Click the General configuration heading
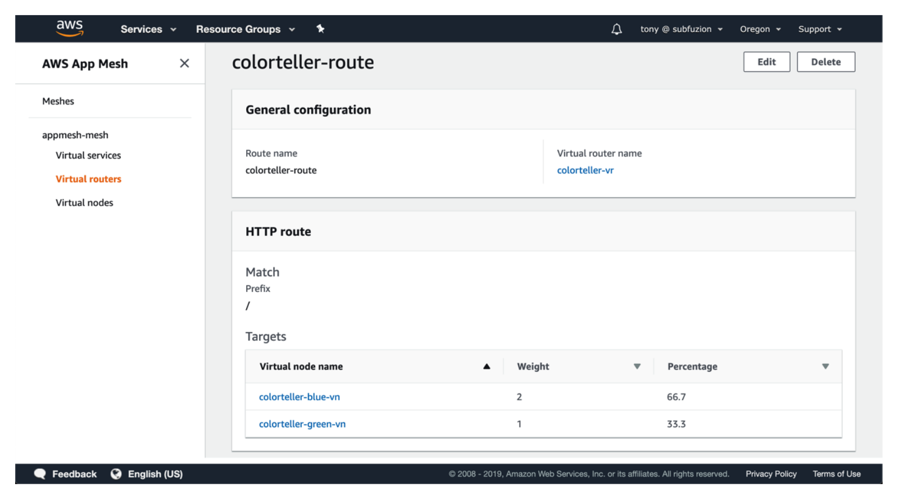Screen dimensions: 899x502 pos(308,110)
